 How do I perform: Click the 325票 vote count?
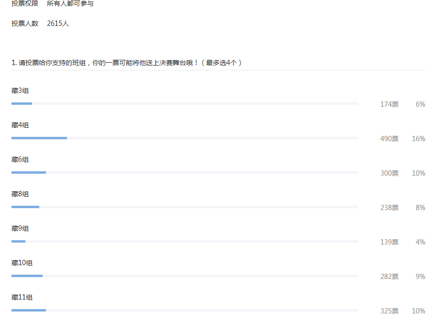(389, 311)
